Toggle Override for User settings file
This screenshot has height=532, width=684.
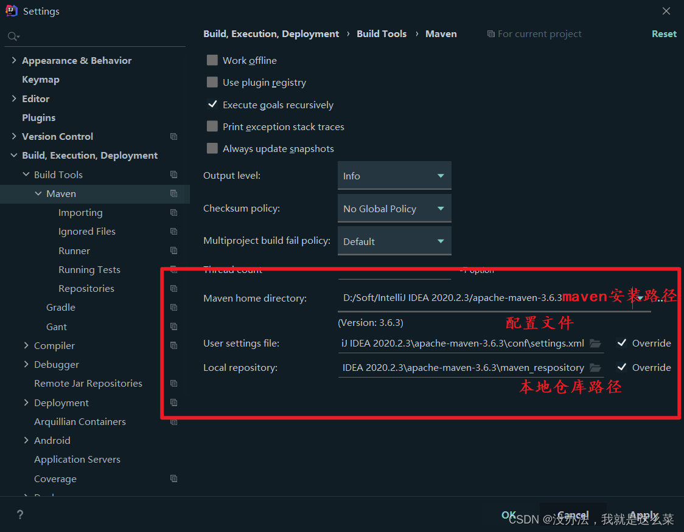tap(622, 343)
